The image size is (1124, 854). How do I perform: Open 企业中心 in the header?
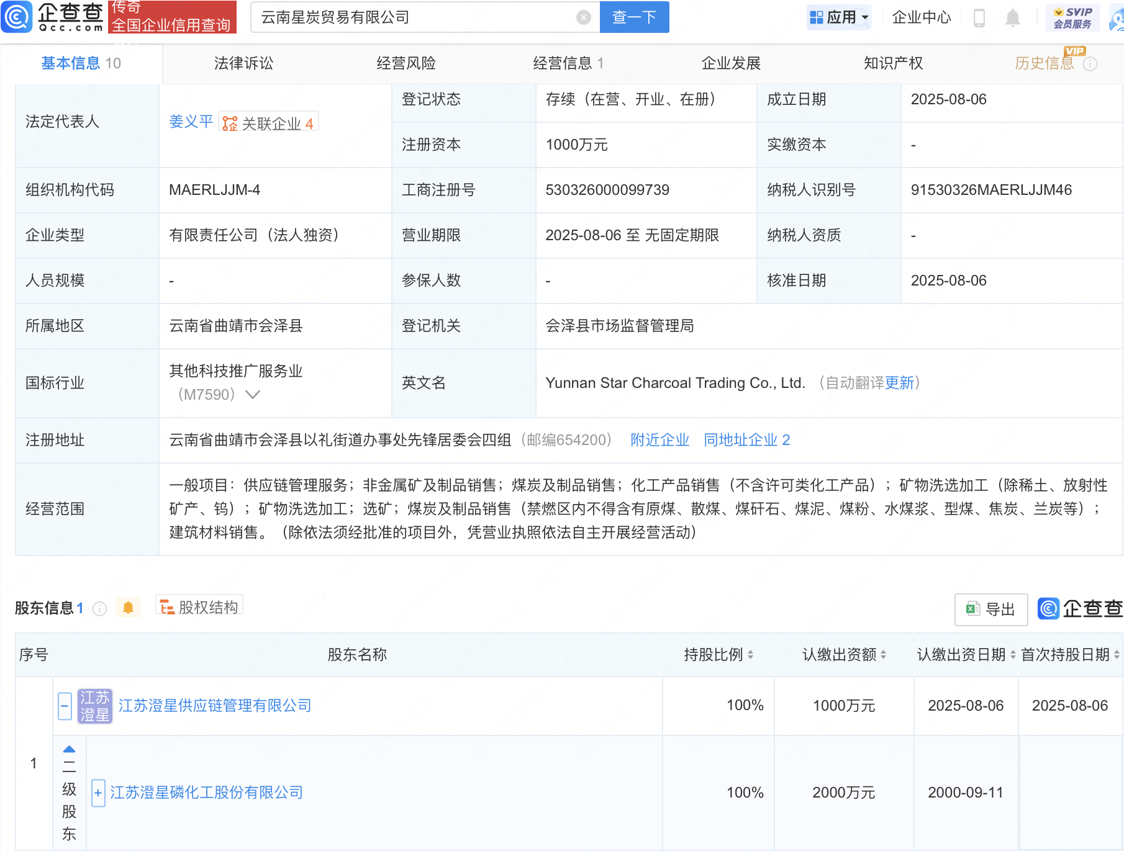[x=922, y=17]
